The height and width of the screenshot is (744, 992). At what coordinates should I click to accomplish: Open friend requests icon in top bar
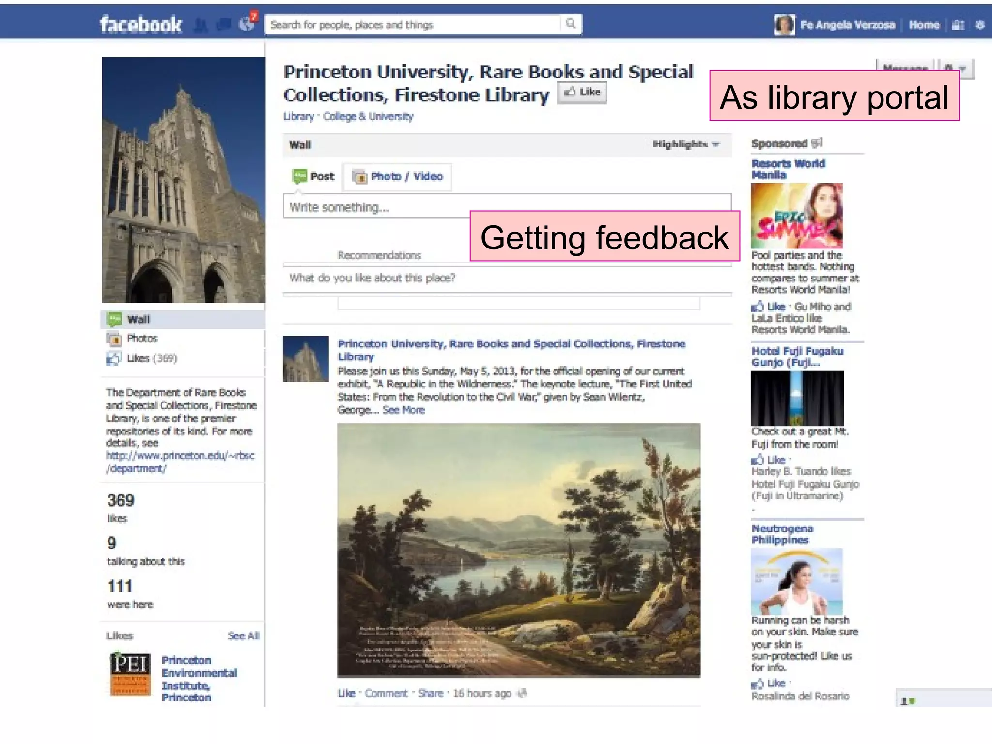click(201, 25)
